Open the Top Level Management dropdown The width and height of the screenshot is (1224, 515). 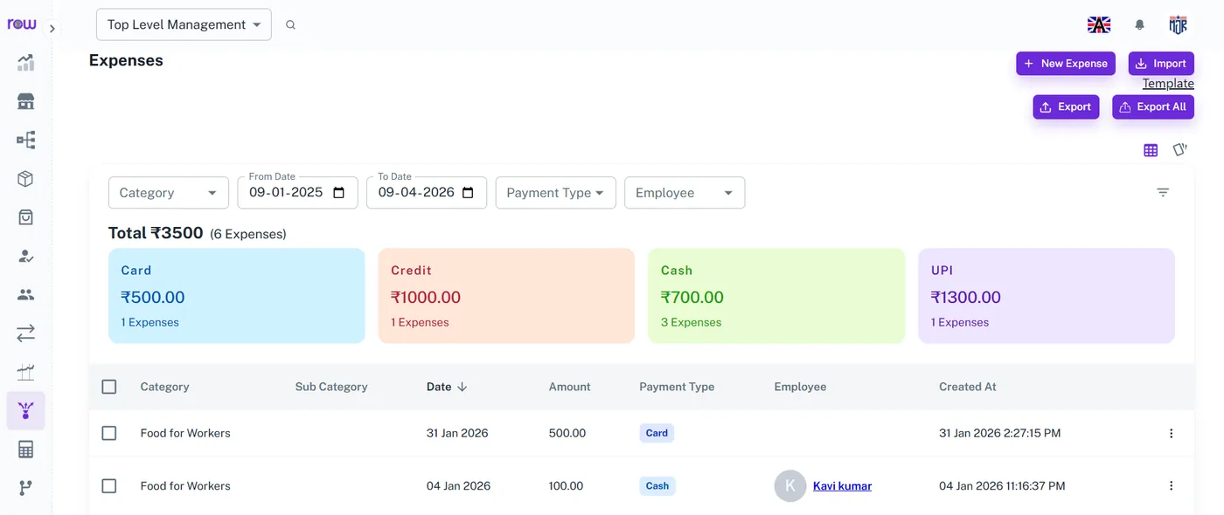(x=184, y=24)
